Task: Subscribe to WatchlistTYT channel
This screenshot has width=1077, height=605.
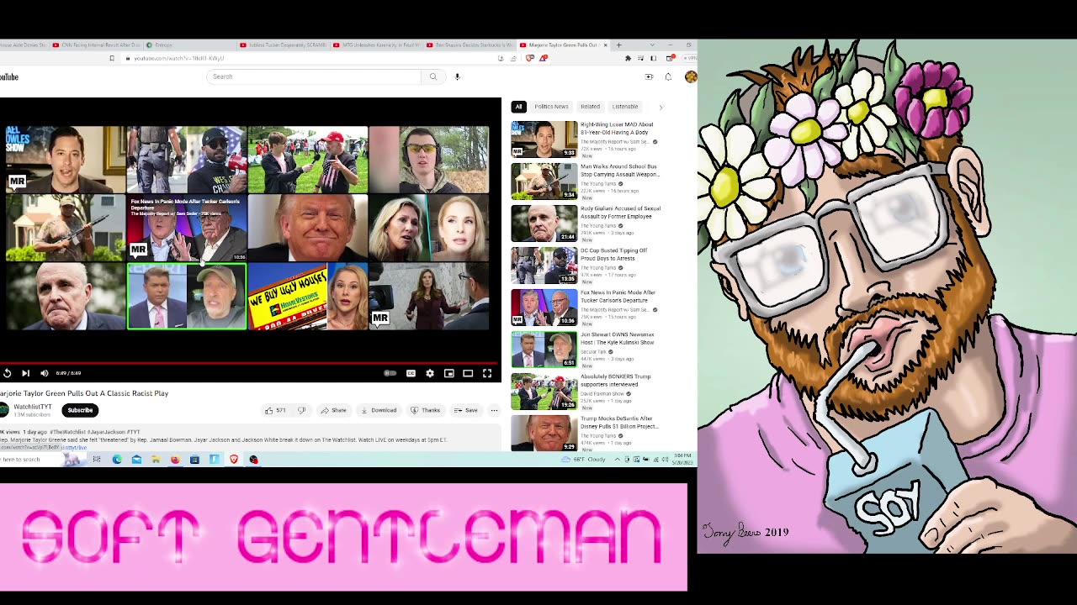Action: point(80,410)
